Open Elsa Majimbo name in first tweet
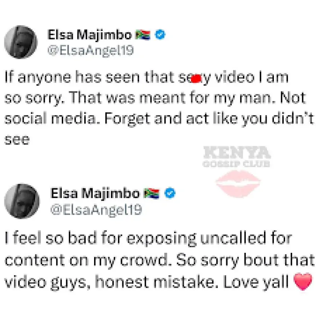The width and height of the screenshot is (316, 316). click(x=90, y=35)
